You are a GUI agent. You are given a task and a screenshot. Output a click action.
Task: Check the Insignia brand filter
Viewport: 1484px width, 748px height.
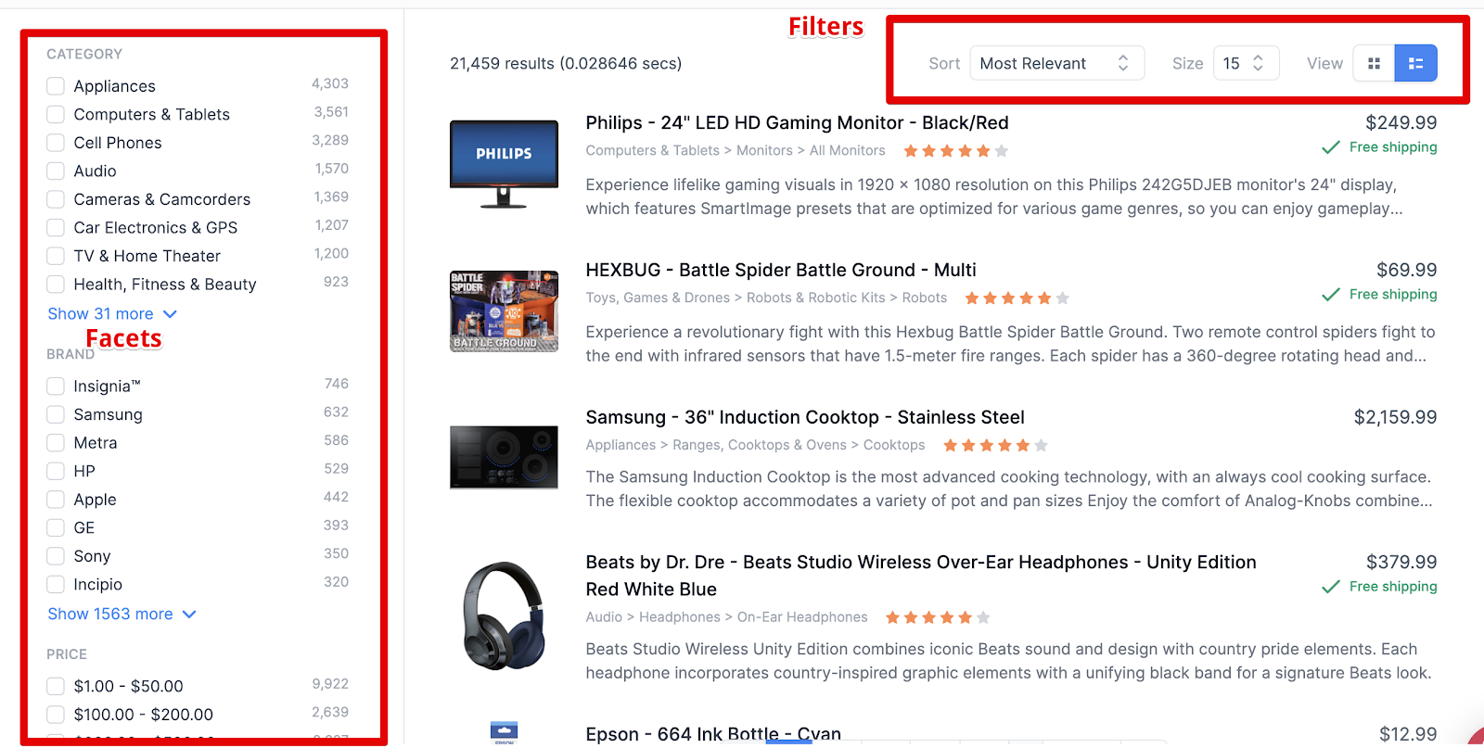point(56,387)
